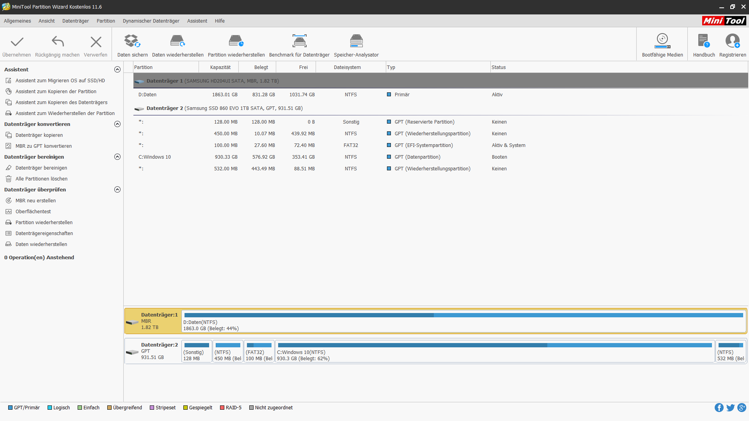
Task: Collapse the Assistent sidebar section
Action: (117, 69)
